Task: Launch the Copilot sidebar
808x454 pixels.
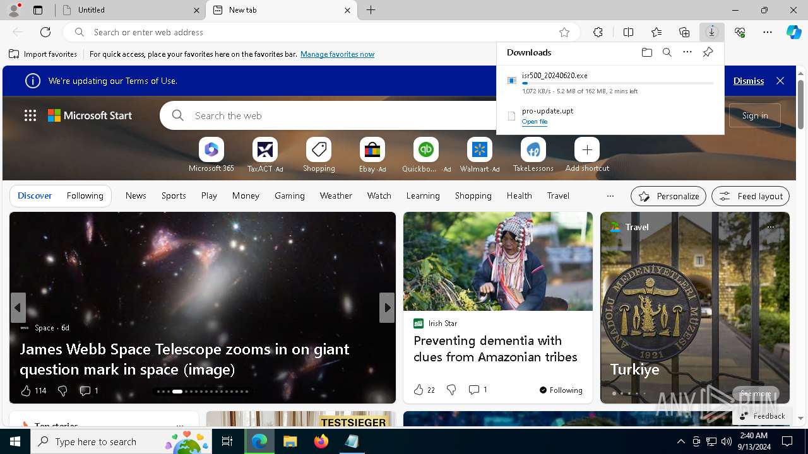Action: tap(793, 32)
